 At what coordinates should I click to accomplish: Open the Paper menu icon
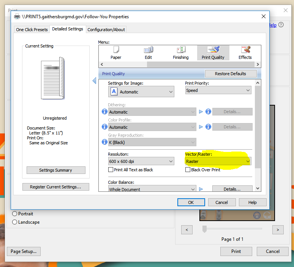point(116,52)
